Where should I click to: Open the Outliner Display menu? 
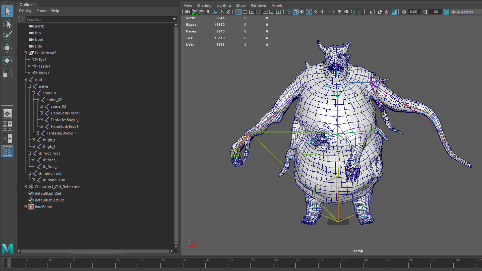pyautogui.click(x=25, y=11)
